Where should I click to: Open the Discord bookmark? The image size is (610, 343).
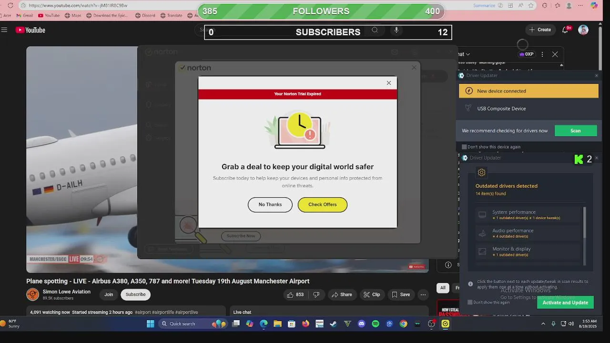145,15
